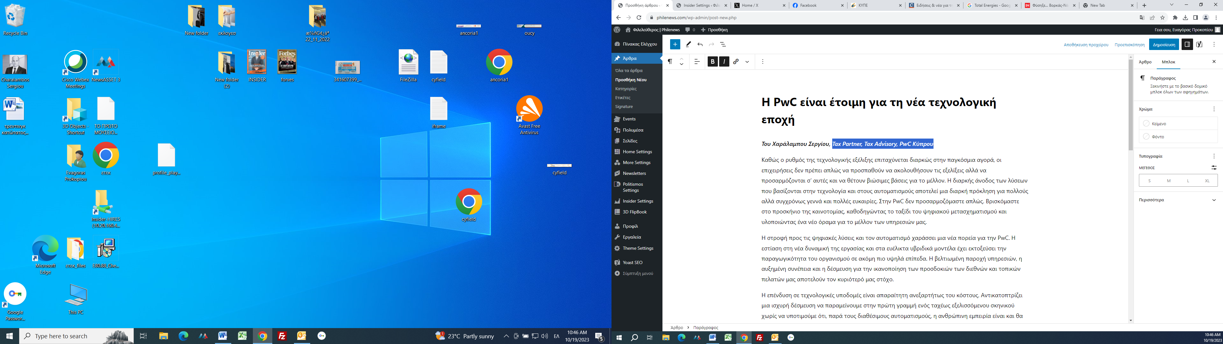
Task: Click the blue block inserter plus button
Action: click(675, 44)
